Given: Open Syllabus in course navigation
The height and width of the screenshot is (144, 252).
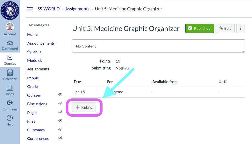Looking at the screenshot, I should (34, 52).
